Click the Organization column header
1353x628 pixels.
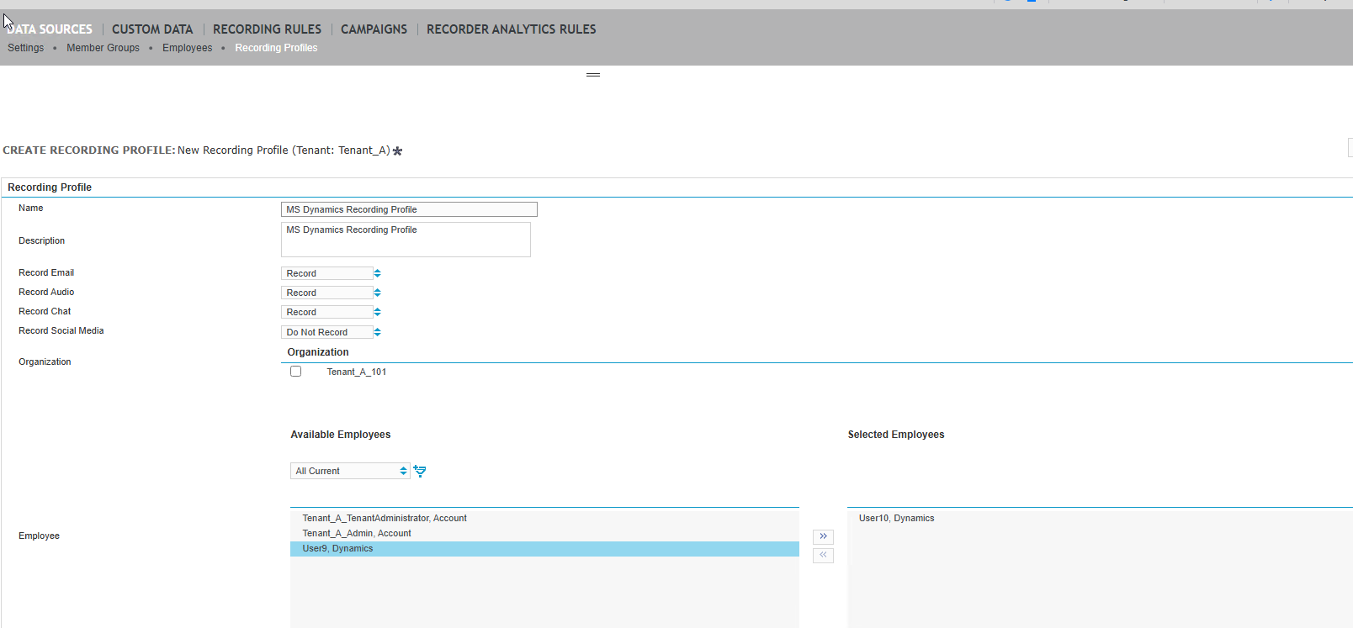318,352
